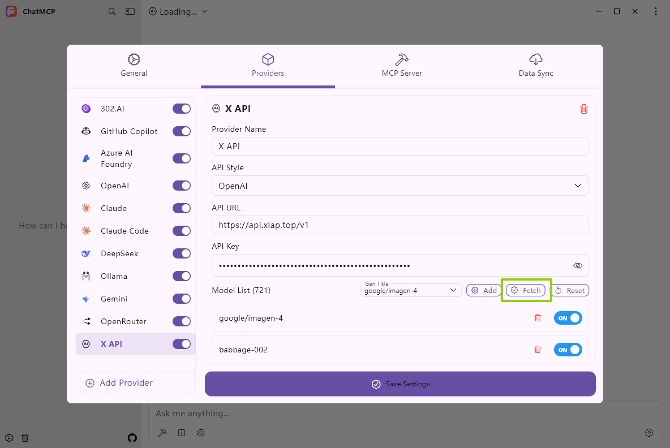Viewport: 670px width, 448px height.
Task: Delete babbage-002 model row
Action: [538, 350]
